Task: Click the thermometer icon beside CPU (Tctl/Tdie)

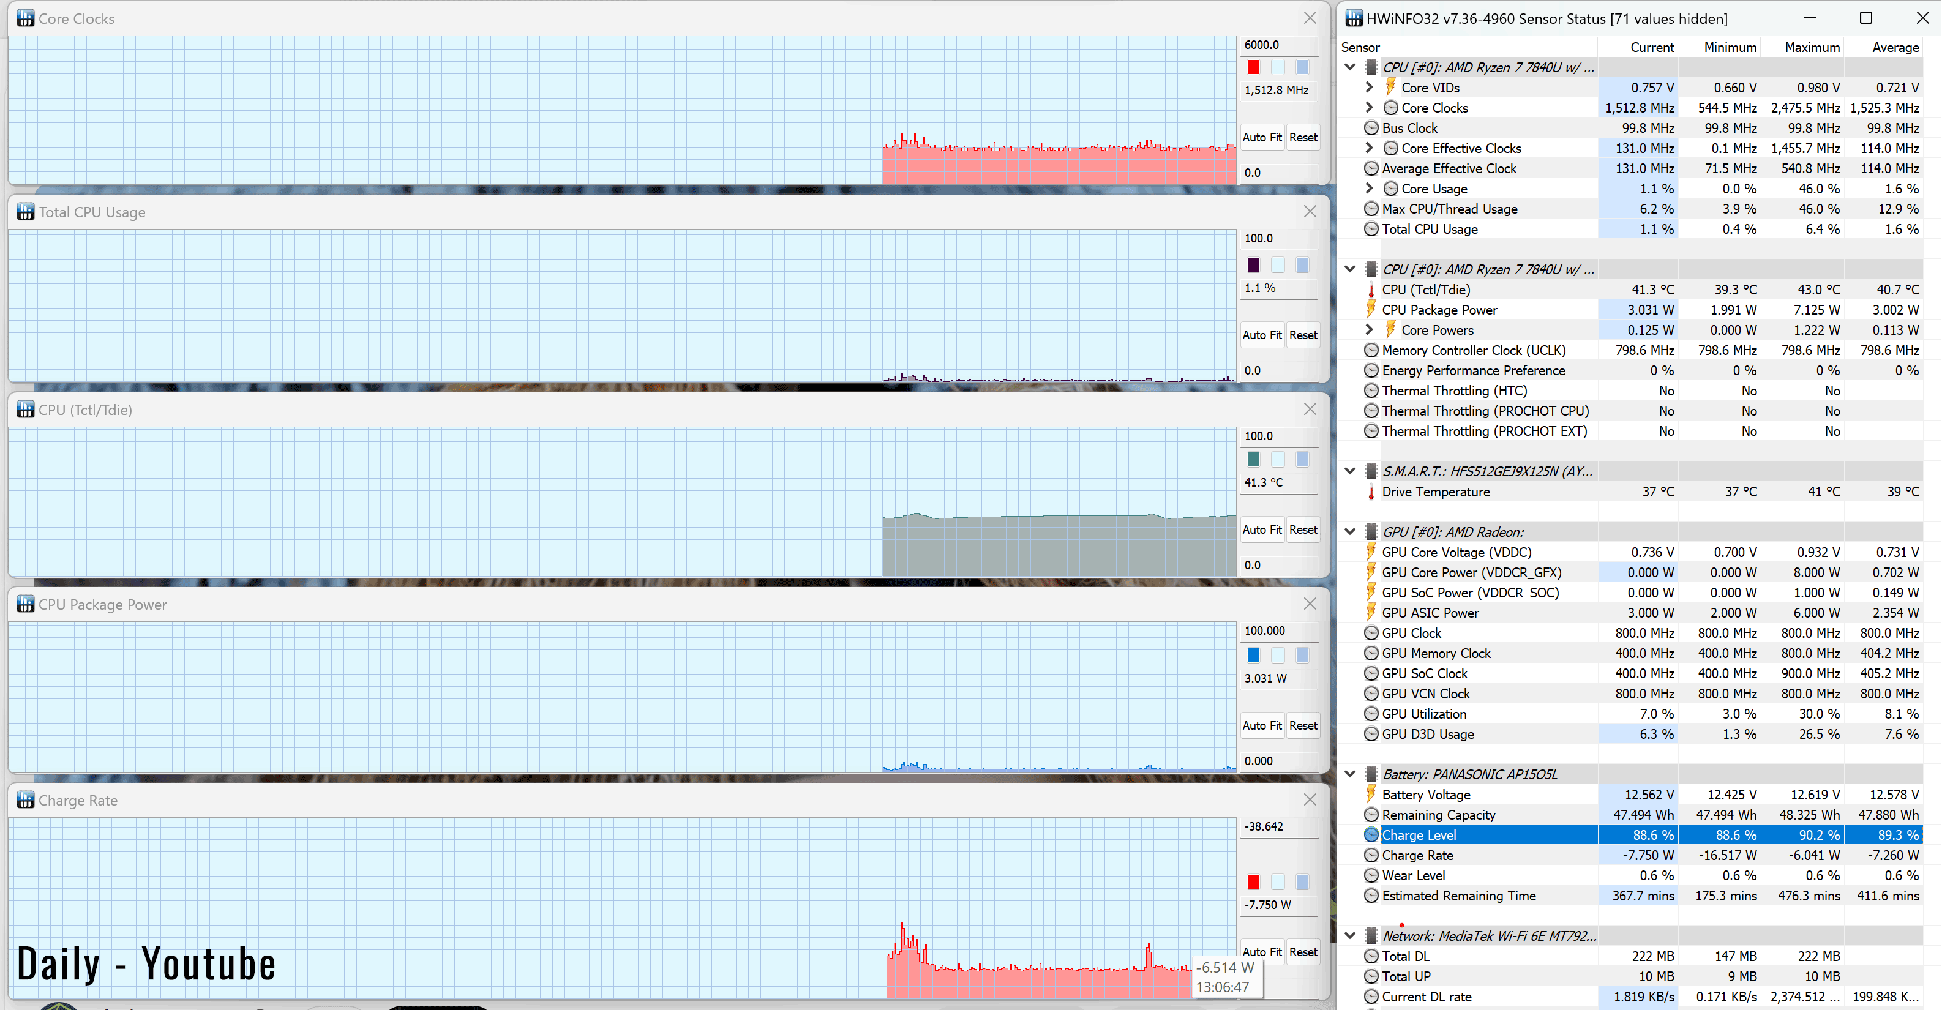Action: [x=1371, y=290]
